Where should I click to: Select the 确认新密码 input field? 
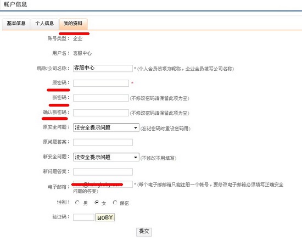[x=101, y=113]
